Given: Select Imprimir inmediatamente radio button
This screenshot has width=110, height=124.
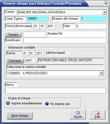Looking at the screenshot, I should pos(8,103).
